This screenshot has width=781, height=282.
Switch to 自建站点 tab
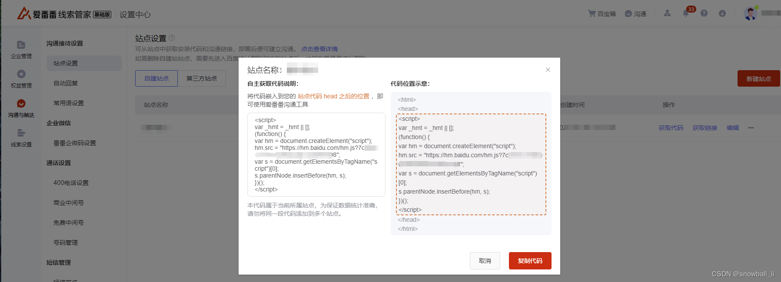click(x=156, y=78)
